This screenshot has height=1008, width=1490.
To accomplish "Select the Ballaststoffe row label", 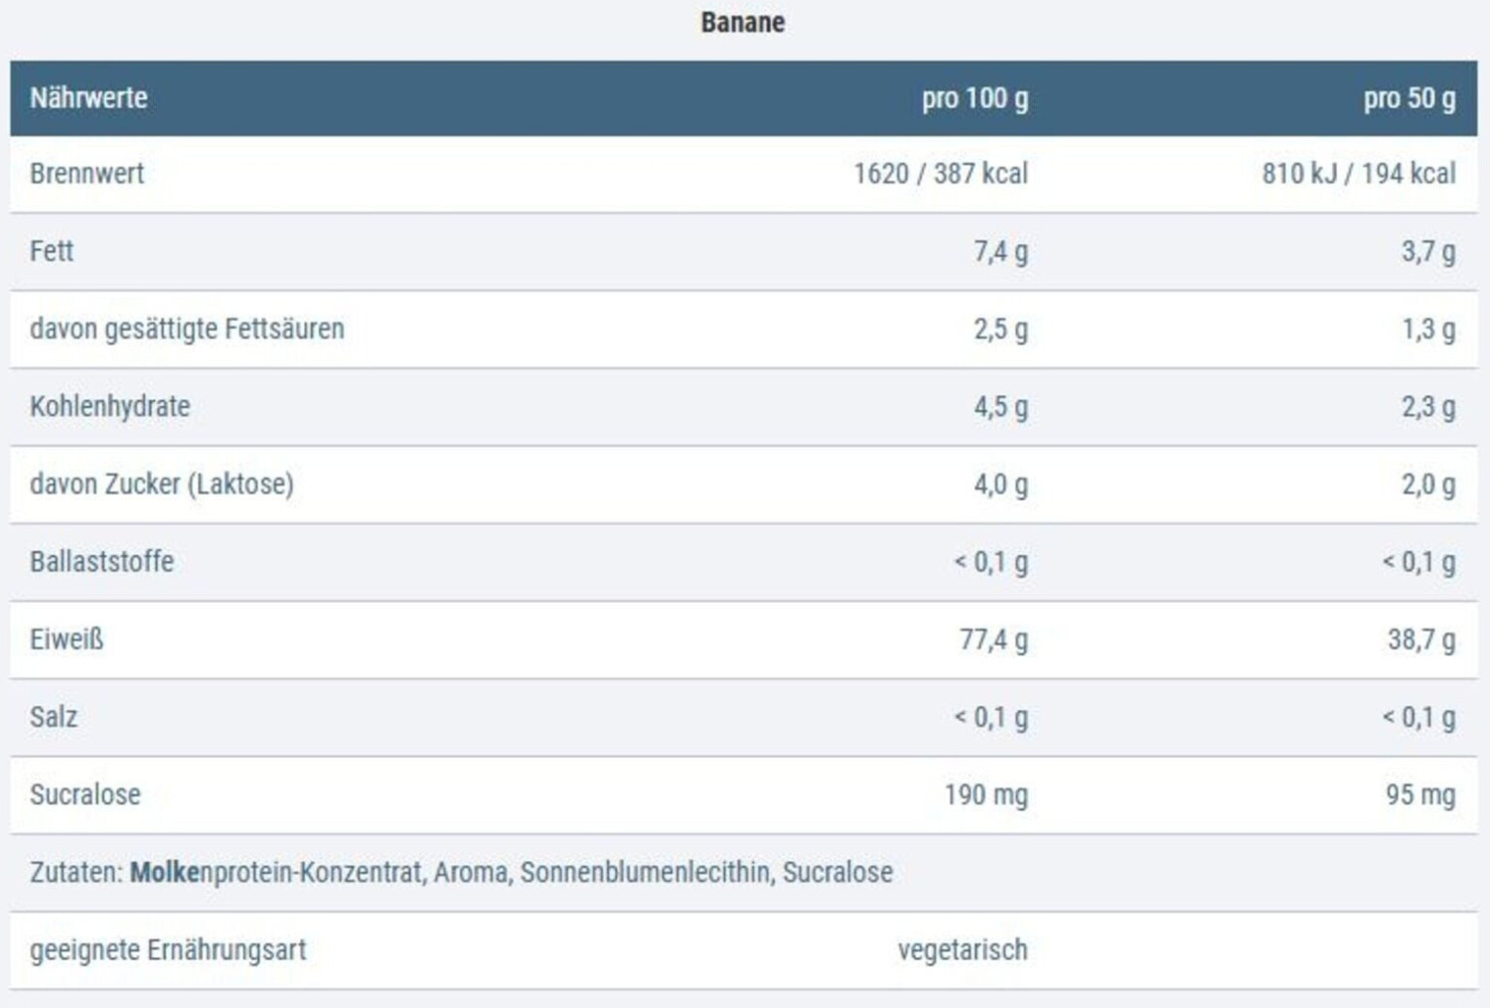I will [x=102, y=561].
